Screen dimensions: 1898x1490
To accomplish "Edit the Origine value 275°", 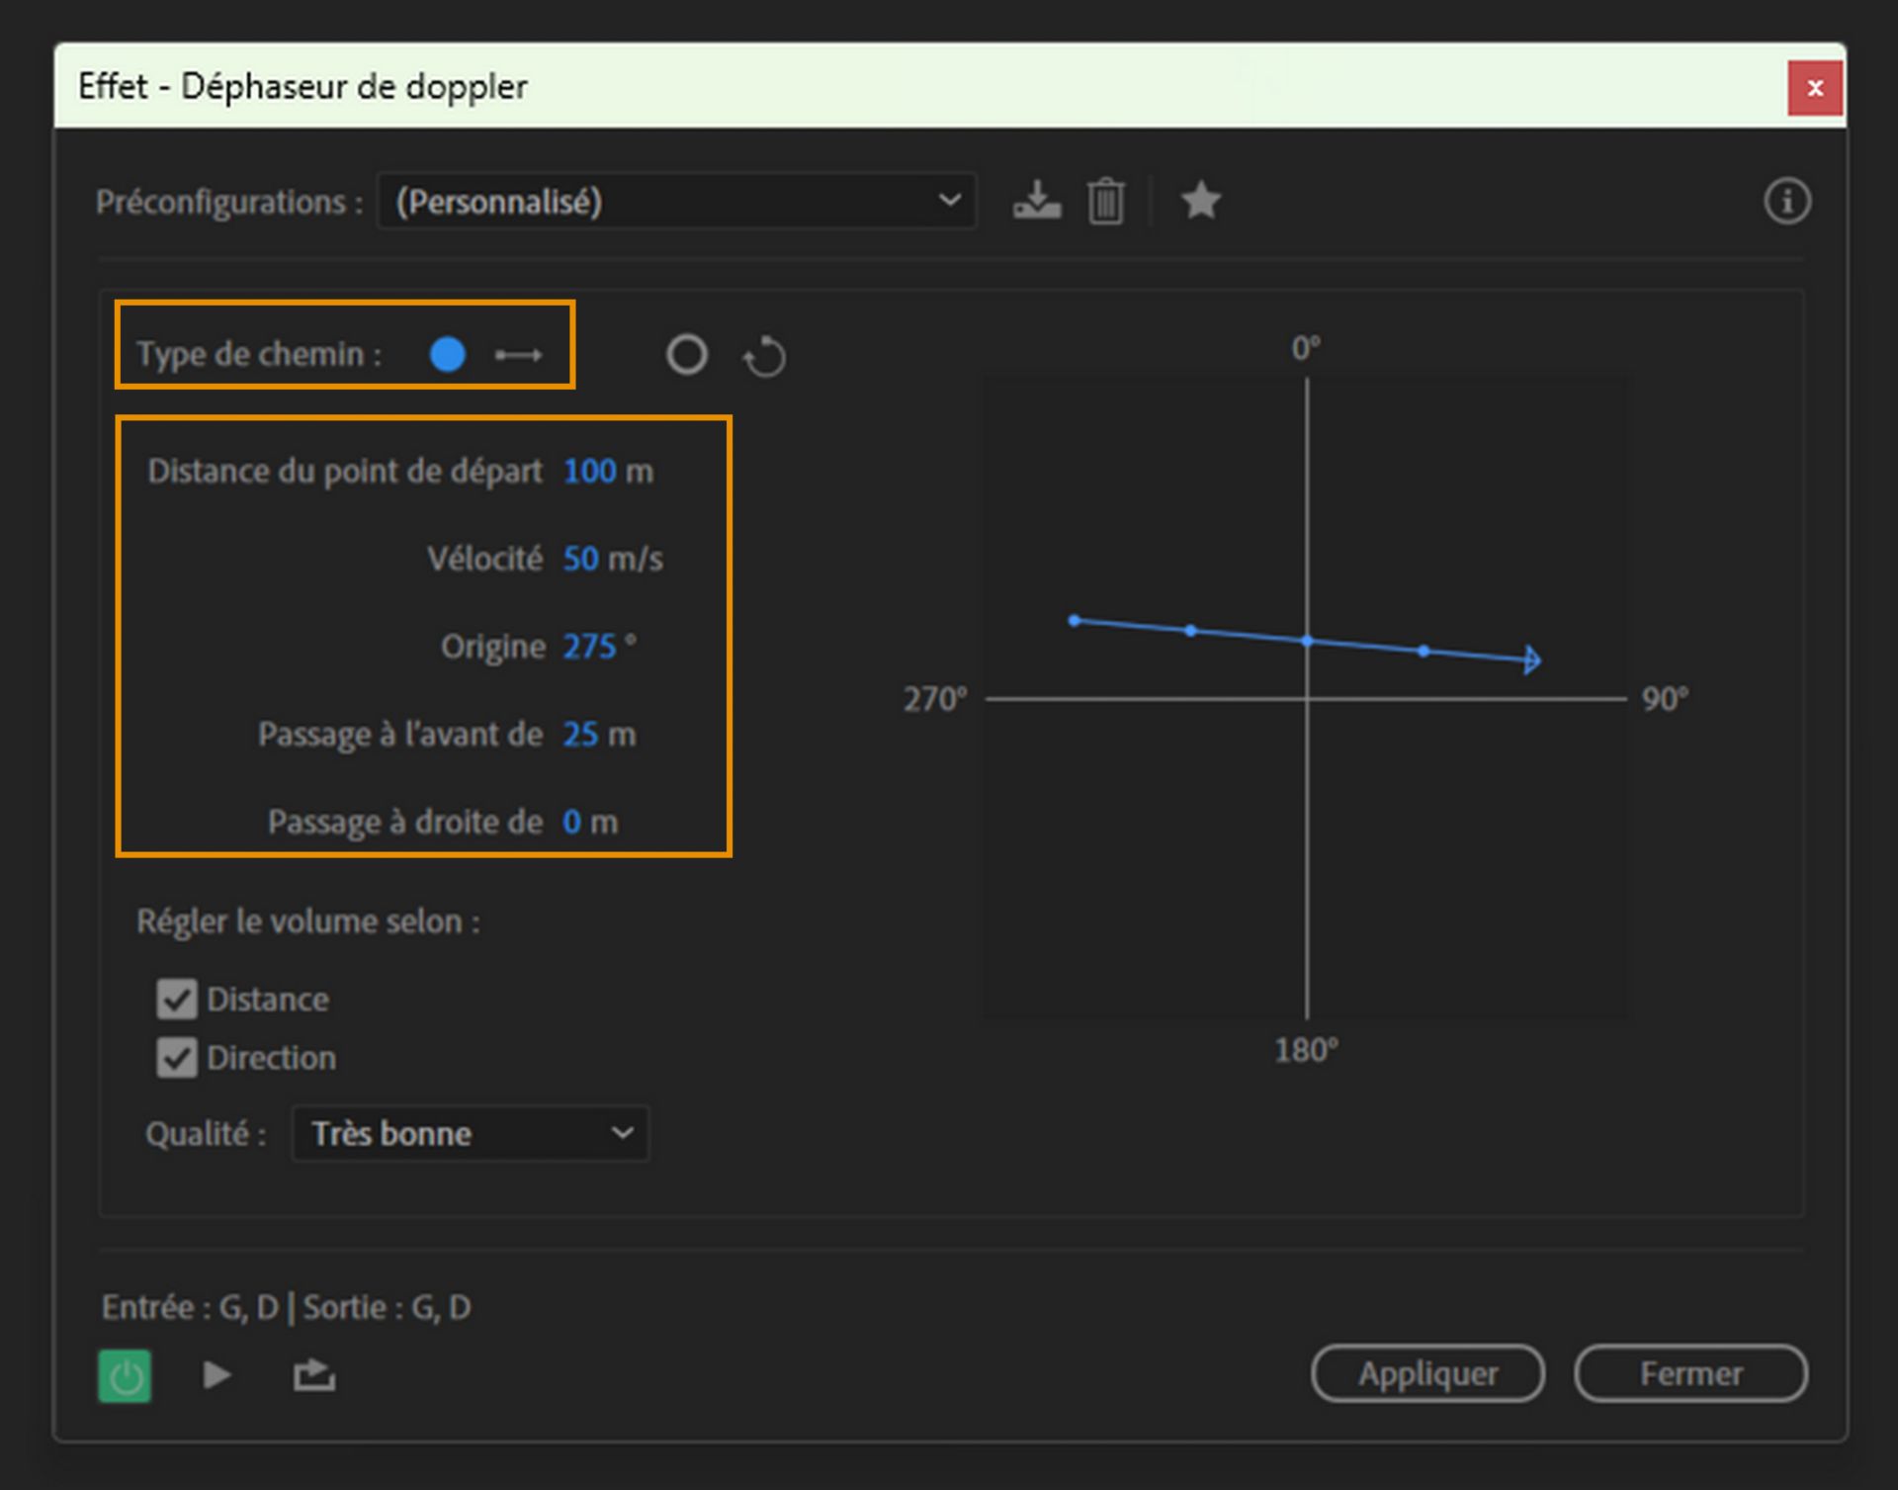I will pos(589,647).
